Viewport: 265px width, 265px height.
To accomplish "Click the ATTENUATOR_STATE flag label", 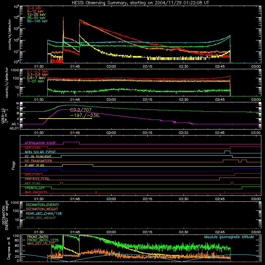I will point(40,143).
